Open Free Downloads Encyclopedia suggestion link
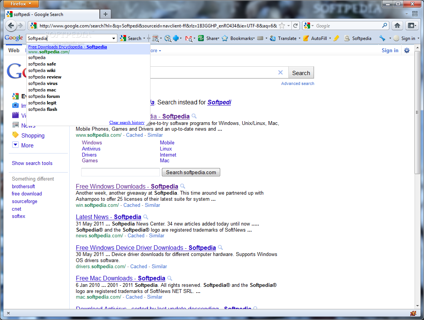424x320 pixels. [67, 47]
